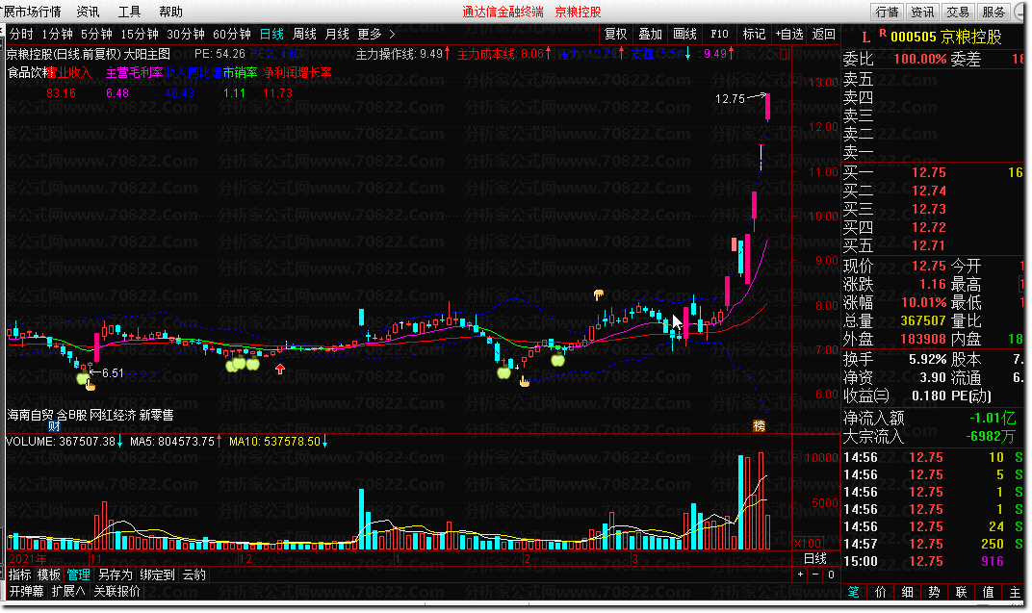1032x613 pixels.
Task: Click the 资讯 button at top right
Action: [x=922, y=12]
